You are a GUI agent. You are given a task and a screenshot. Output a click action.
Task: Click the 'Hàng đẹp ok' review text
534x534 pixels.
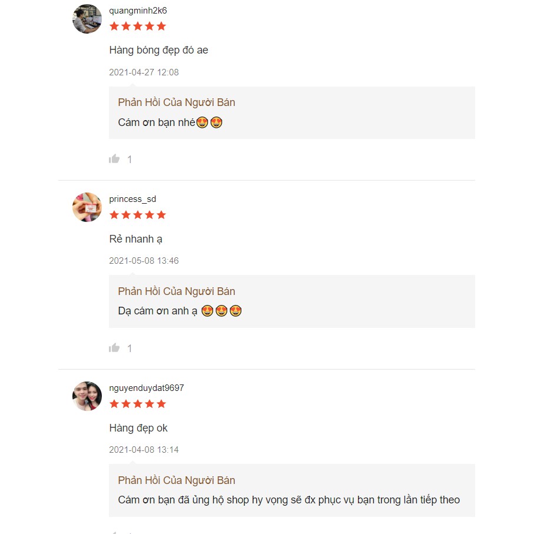click(x=138, y=428)
